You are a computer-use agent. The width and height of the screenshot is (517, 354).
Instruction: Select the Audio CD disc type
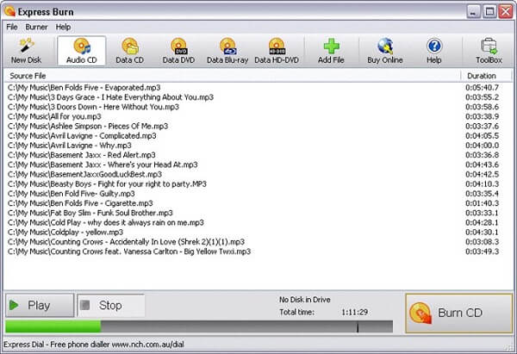[x=82, y=52]
